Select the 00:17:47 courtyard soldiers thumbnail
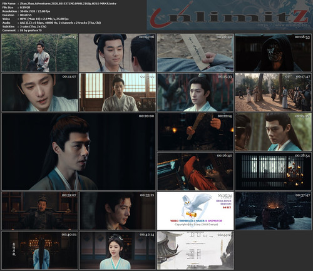313x271 pixels. click(x=273, y=92)
